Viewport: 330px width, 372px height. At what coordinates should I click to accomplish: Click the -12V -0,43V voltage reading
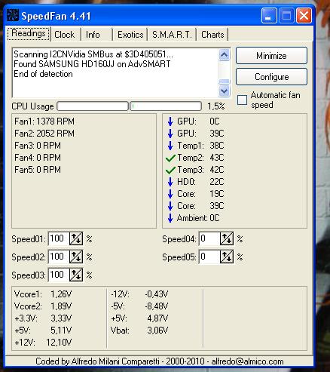(x=139, y=294)
